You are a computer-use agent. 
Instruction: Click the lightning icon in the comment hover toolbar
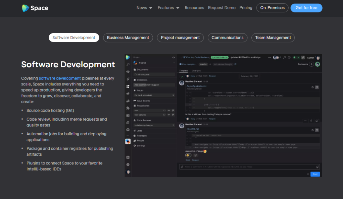[311, 121]
